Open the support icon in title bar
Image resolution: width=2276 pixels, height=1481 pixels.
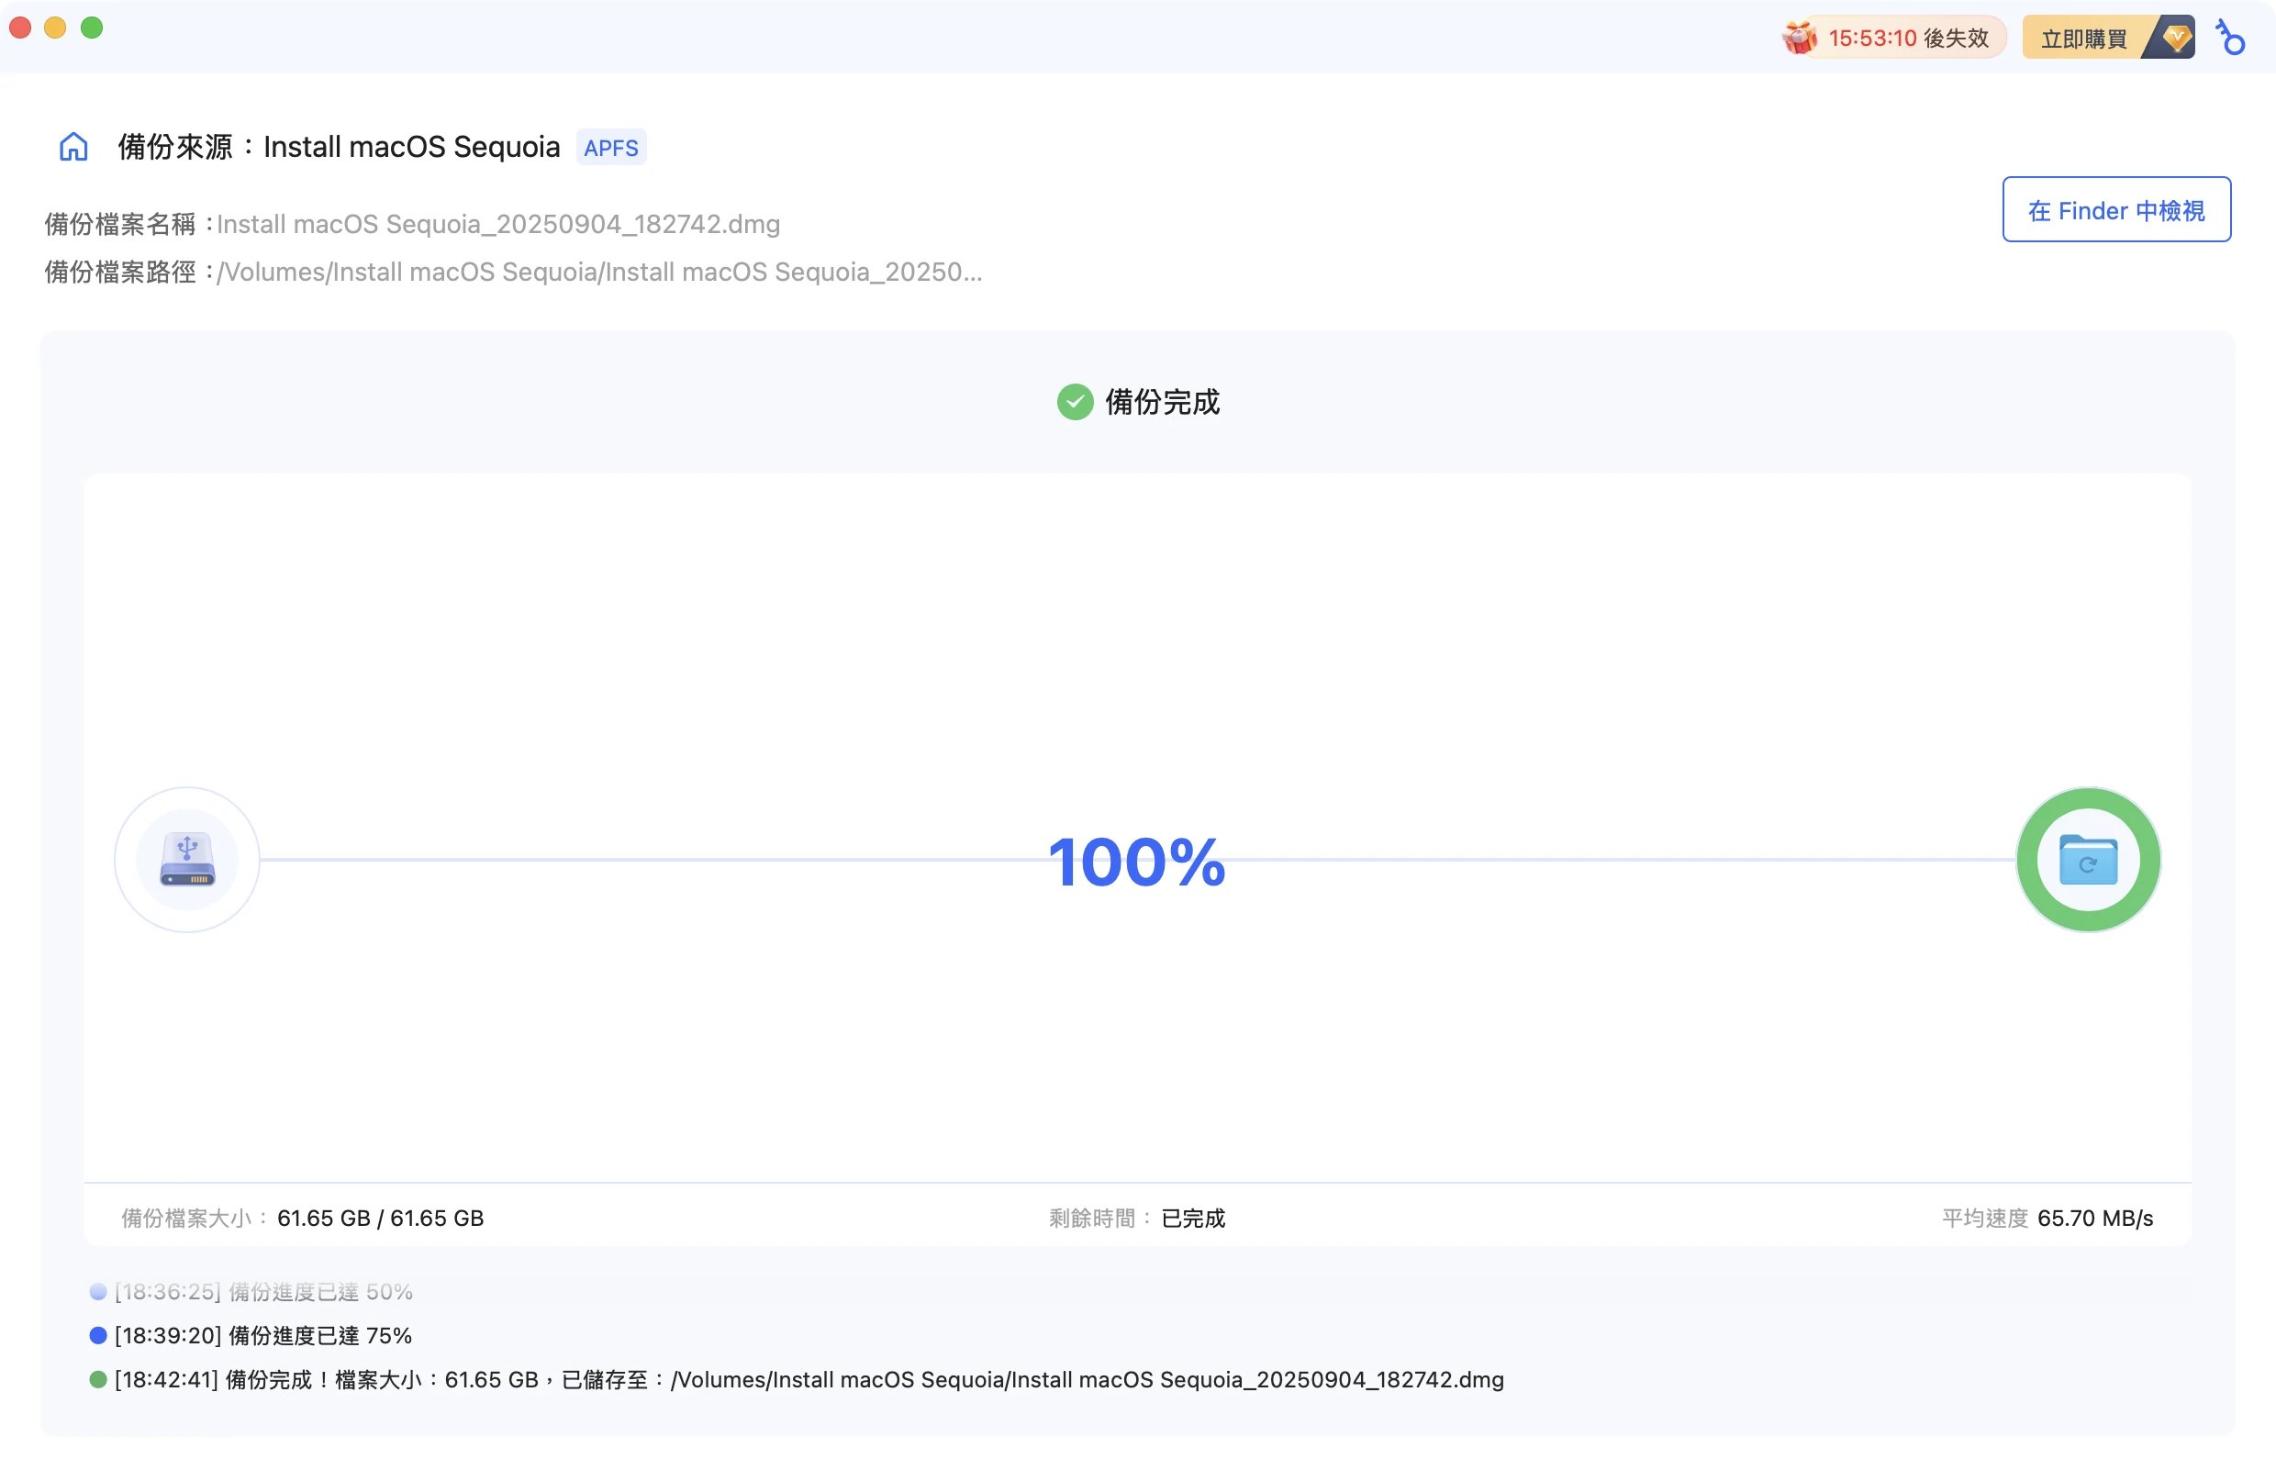pos(2230,39)
